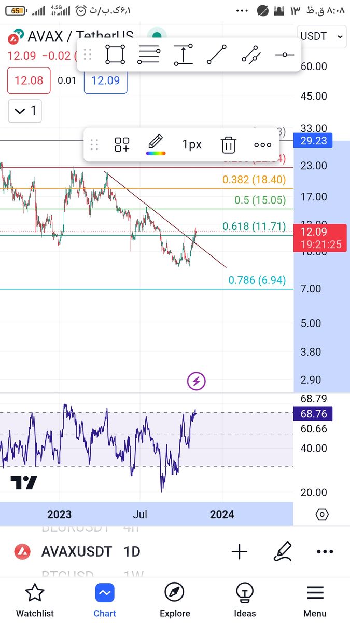Open more drawing options (three dots)
This screenshot has height=623, width=350.
pos(262,145)
